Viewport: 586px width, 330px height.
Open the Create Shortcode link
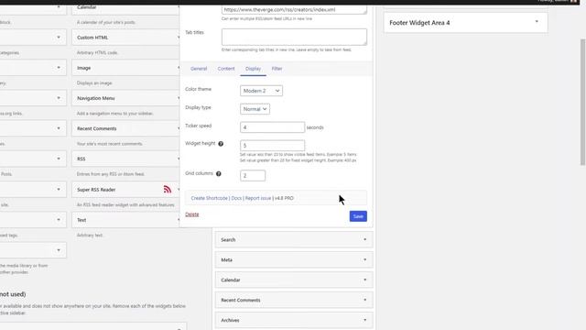tap(210, 198)
